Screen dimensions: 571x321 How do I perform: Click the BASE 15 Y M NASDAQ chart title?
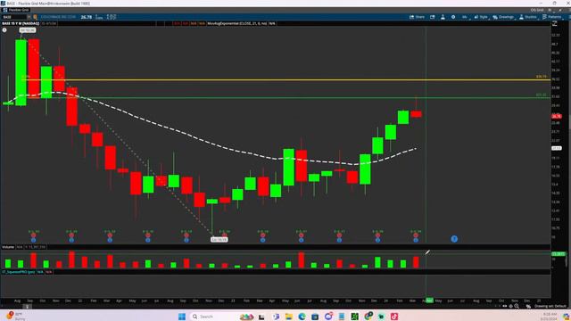click(21, 23)
